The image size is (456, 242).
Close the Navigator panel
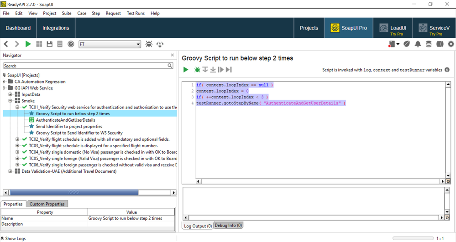[x=172, y=55]
